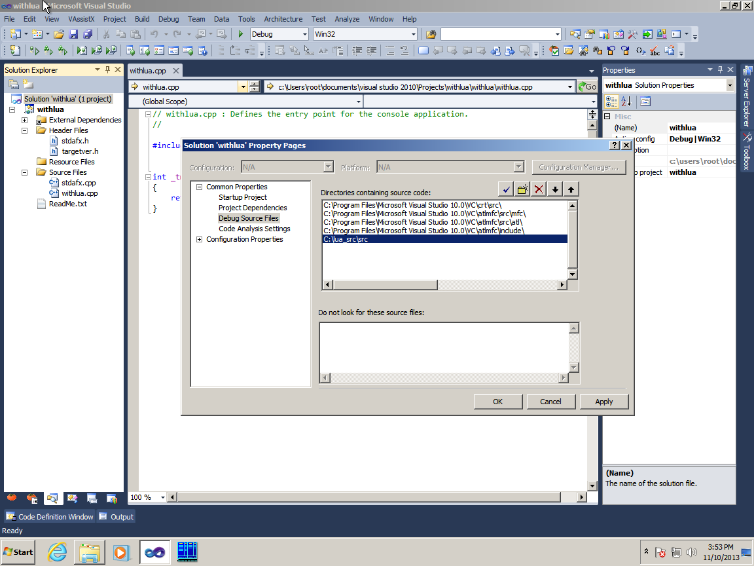The height and width of the screenshot is (566, 754).
Task: Open the Debug configuration dropdown
Action: coord(304,34)
